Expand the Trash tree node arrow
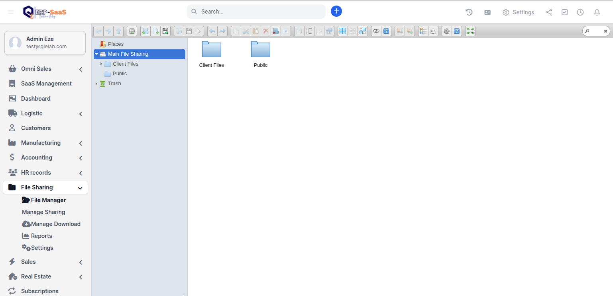 tap(96, 84)
